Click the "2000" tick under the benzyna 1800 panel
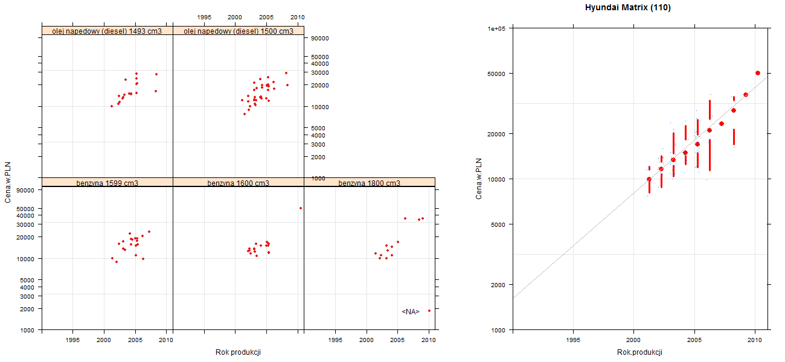This screenshot has height=362, width=785. (x=367, y=340)
